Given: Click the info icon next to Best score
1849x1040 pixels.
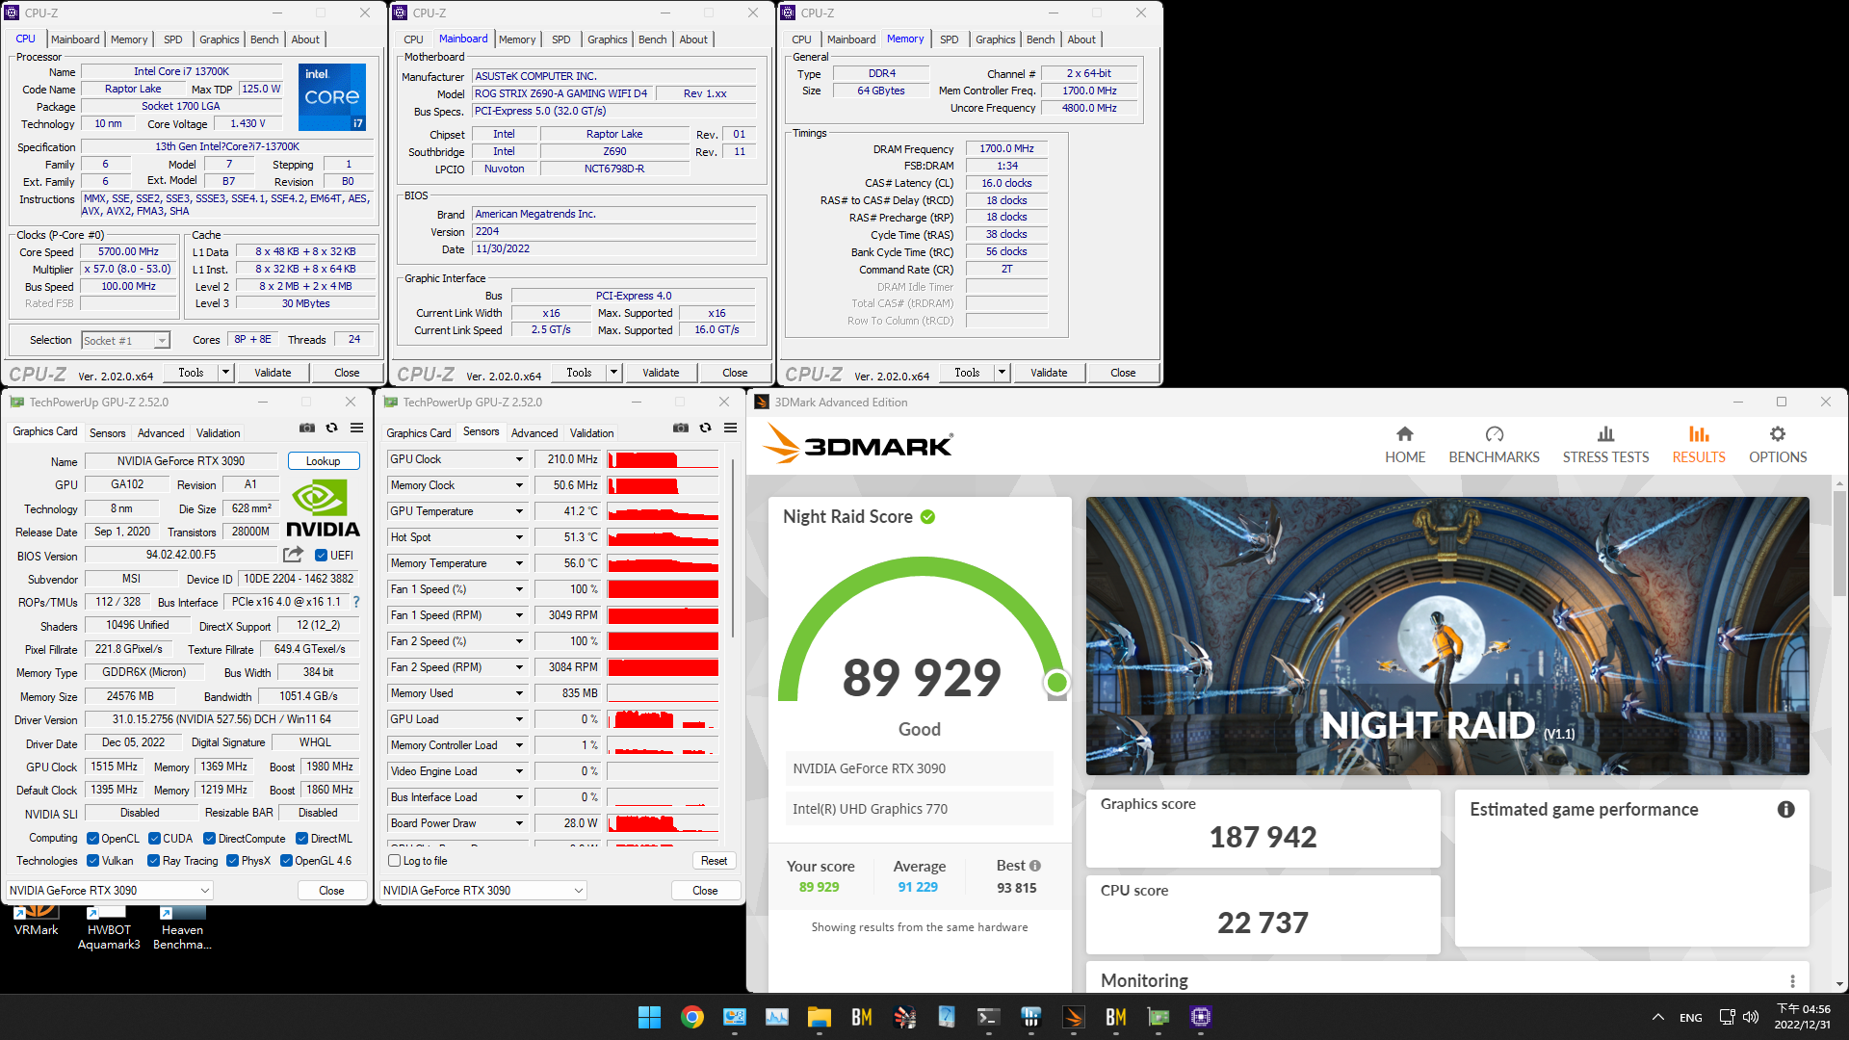Looking at the screenshot, I should pyautogui.click(x=1035, y=866).
